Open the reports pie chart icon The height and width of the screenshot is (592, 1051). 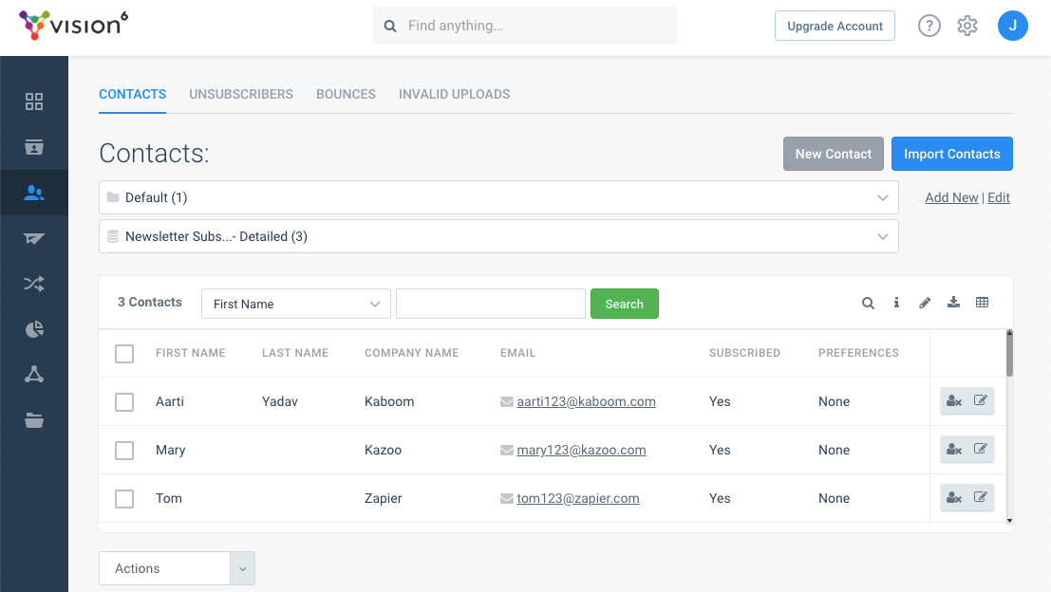pyautogui.click(x=34, y=329)
